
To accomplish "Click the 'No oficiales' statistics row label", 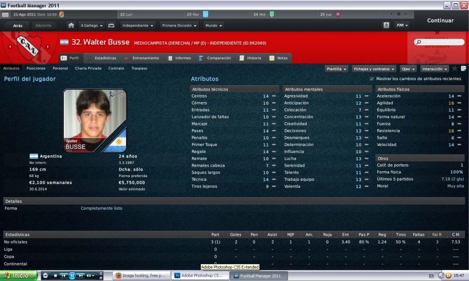I will point(16,242).
